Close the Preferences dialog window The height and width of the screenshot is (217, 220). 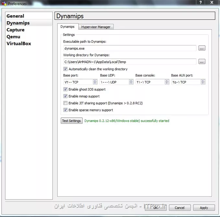(x=212, y=2)
